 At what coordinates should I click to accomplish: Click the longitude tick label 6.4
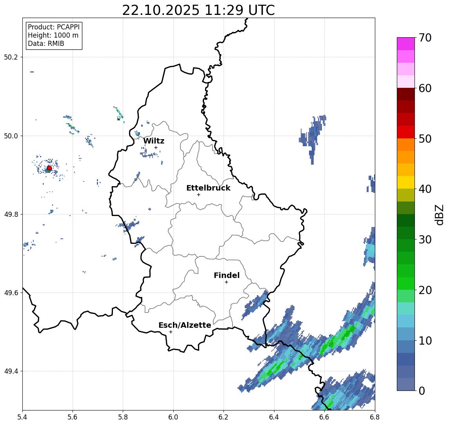tap(274, 417)
